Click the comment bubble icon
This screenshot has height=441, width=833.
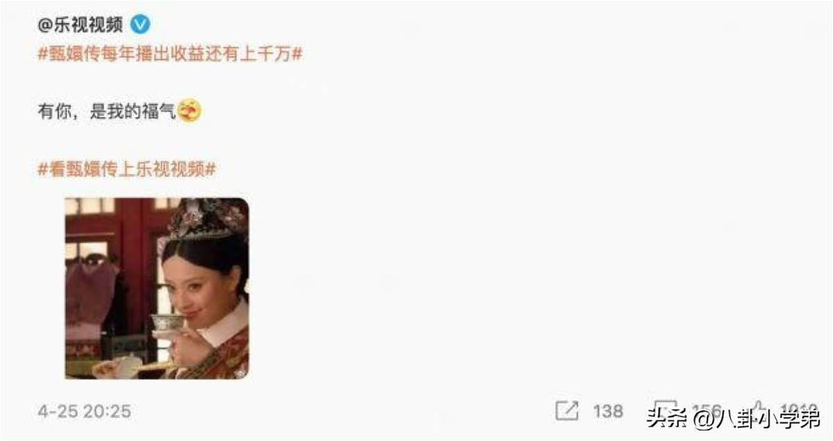tap(665, 410)
